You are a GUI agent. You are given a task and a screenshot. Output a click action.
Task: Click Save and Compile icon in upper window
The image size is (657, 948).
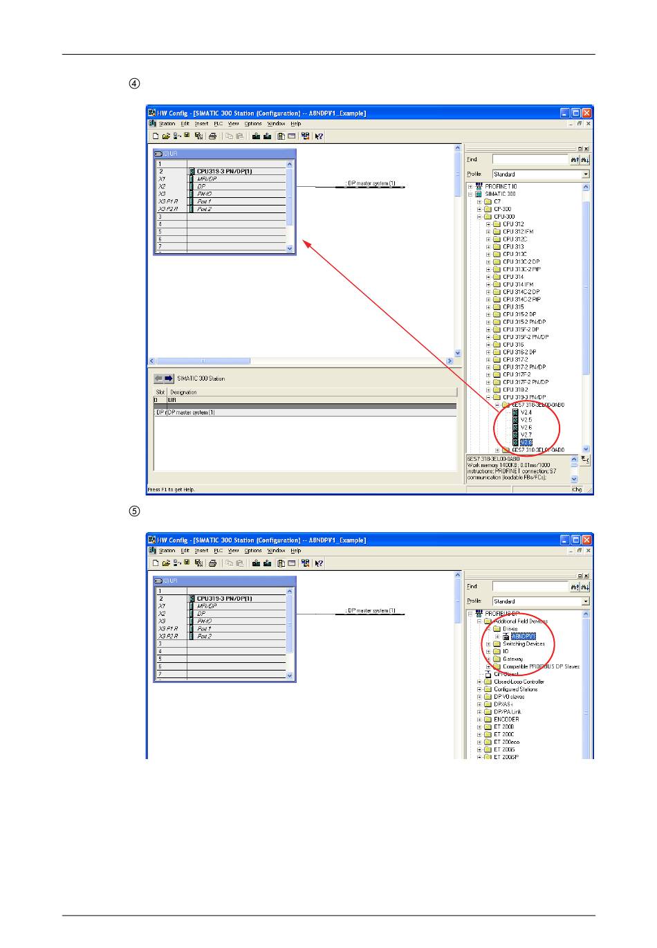(x=199, y=136)
